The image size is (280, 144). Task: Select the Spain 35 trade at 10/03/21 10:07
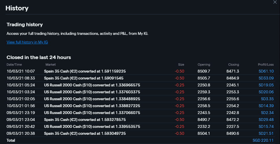pos(85,71)
